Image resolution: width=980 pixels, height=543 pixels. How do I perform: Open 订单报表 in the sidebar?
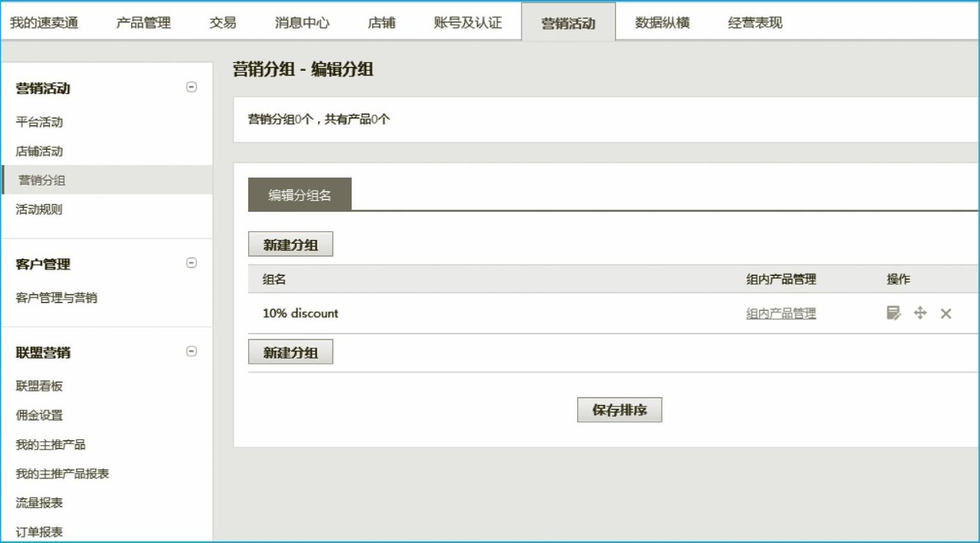pyautogui.click(x=40, y=532)
